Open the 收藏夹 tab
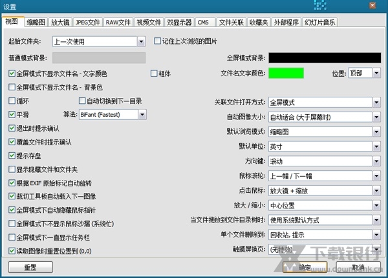This screenshot has height=278, width=388. pos(259,23)
